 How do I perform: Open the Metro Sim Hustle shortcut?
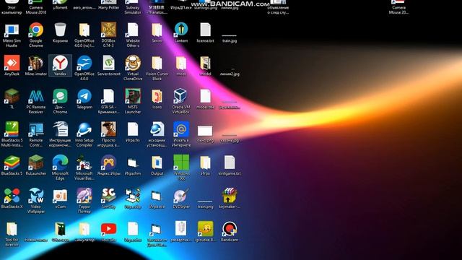(12, 35)
